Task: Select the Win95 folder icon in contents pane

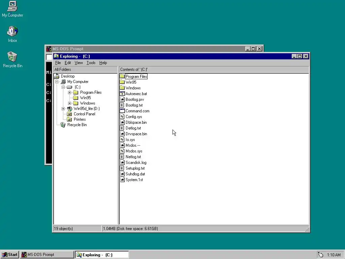Action: pyautogui.click(x=122, y=82)
